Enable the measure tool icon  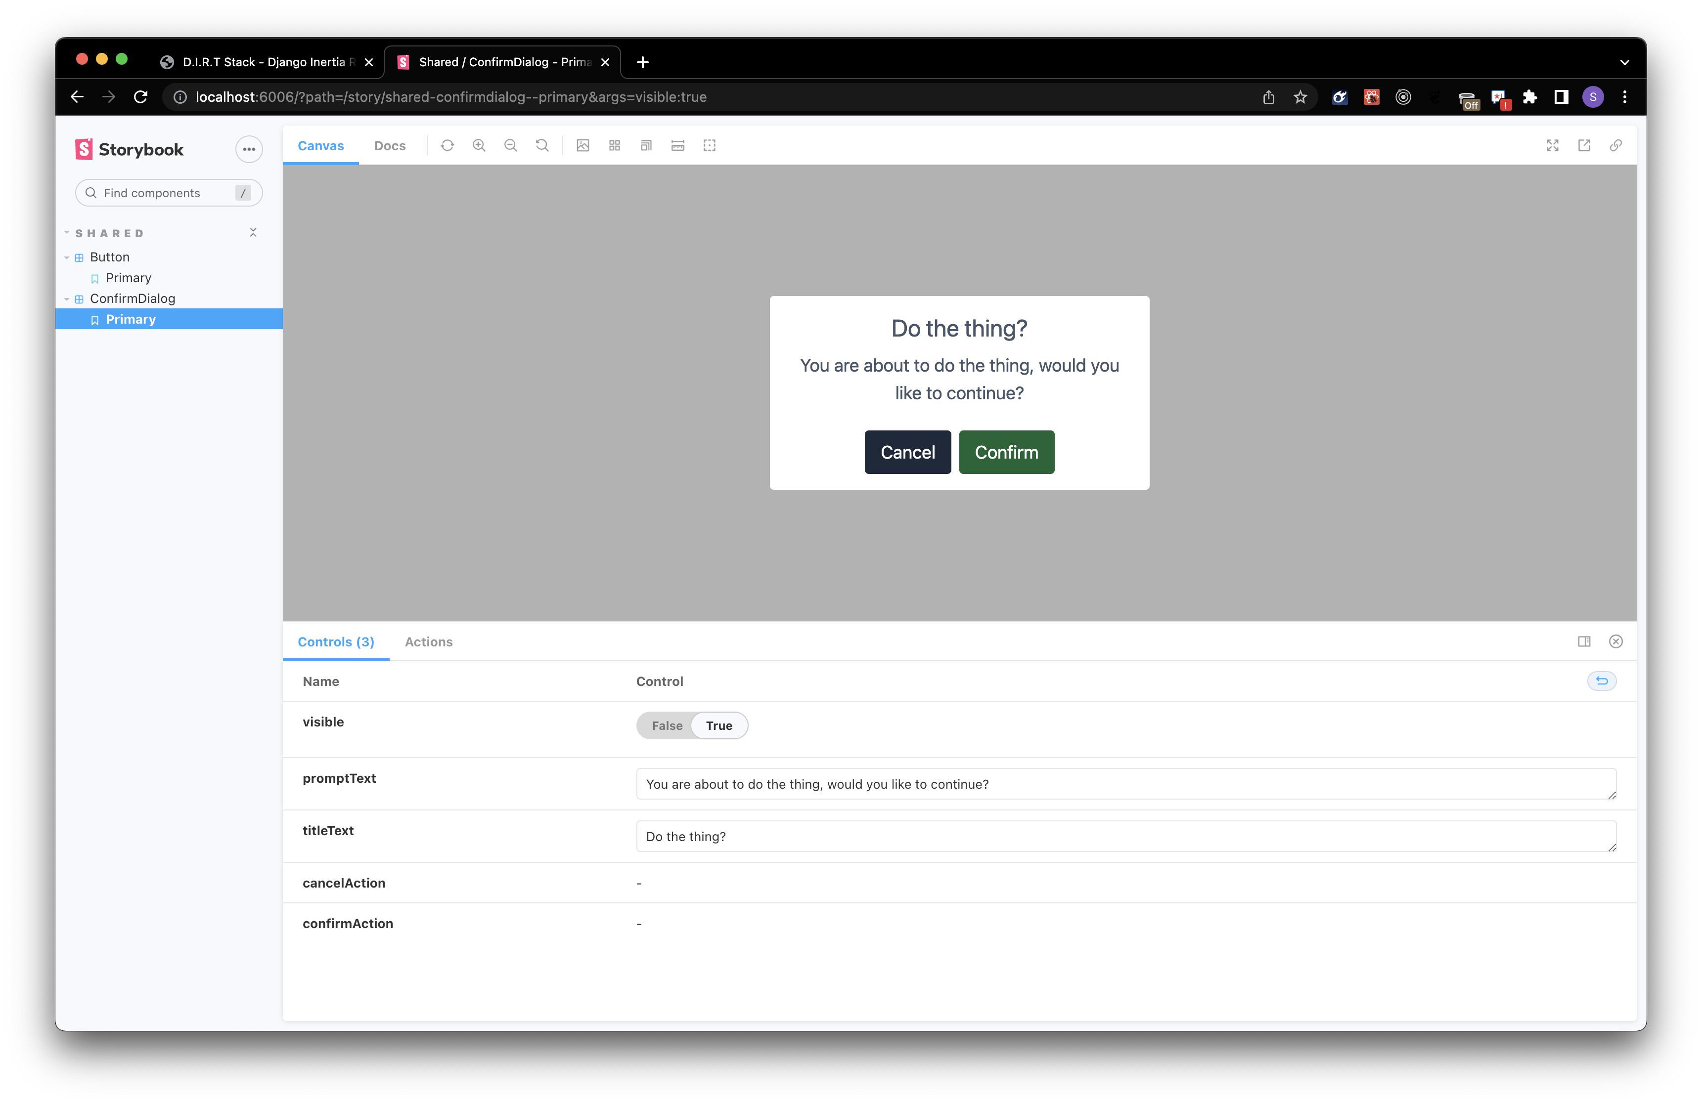pyautogui.click(x=678, y=146)
